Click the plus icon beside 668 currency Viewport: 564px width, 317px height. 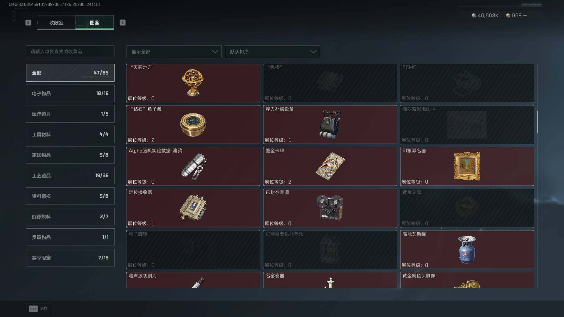tap(525, 15)
